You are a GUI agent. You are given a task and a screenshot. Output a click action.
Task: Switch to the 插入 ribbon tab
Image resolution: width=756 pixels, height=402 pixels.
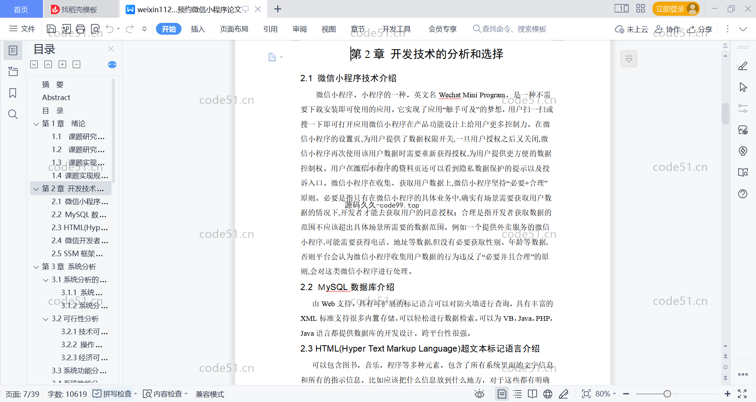198,29
